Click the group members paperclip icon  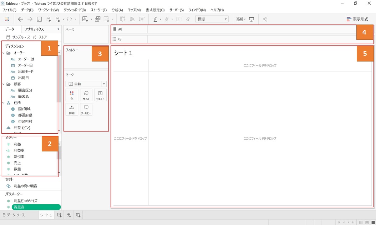point(167,19)
